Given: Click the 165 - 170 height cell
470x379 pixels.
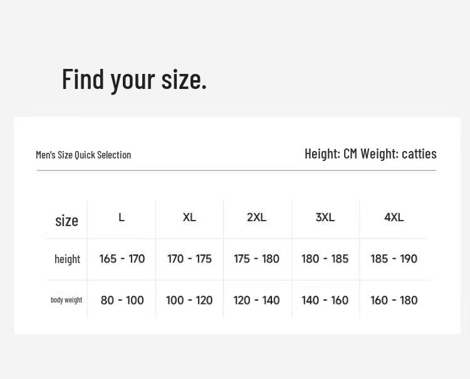Looking at the screenshot, I should point(122,259).
